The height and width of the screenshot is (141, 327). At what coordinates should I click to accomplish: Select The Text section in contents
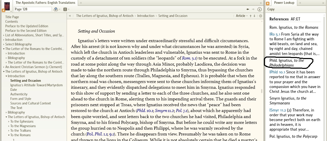pyautogui.click(x=16, y=108)
